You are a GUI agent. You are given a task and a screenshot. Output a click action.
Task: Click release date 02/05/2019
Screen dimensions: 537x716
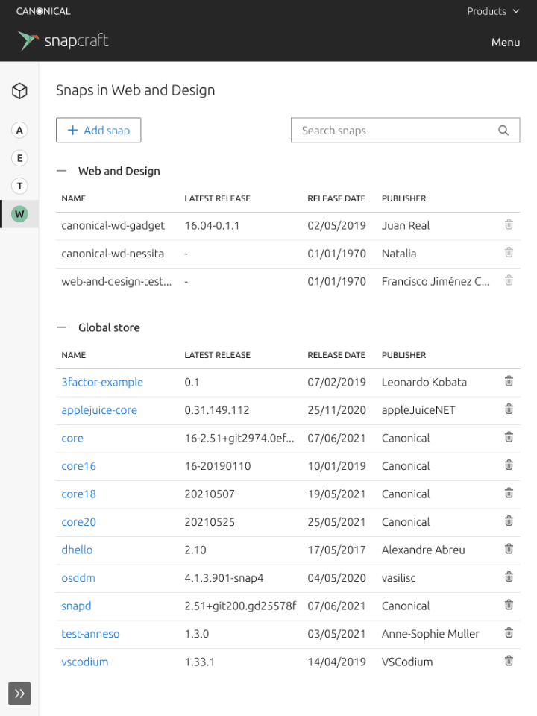[x=336, y=225]
